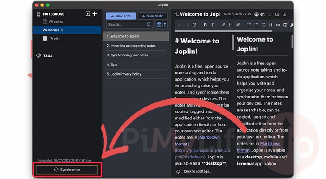Focus the Search notes field

click(x=129, y=25)
